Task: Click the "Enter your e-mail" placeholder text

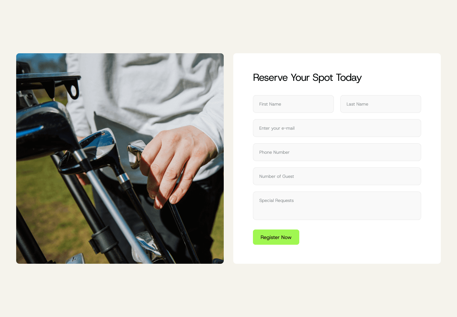Action: 277,128
